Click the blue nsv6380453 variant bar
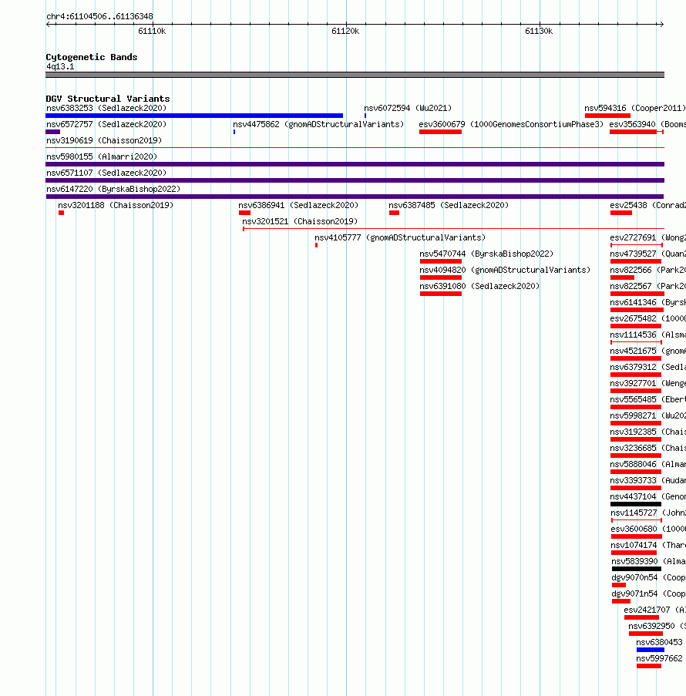The height and width of the screenshot is (696, 686). (651, 650)
